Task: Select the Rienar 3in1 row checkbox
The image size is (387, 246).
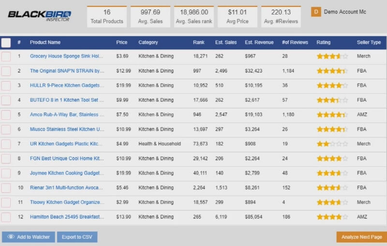Action: click(6, 188)
